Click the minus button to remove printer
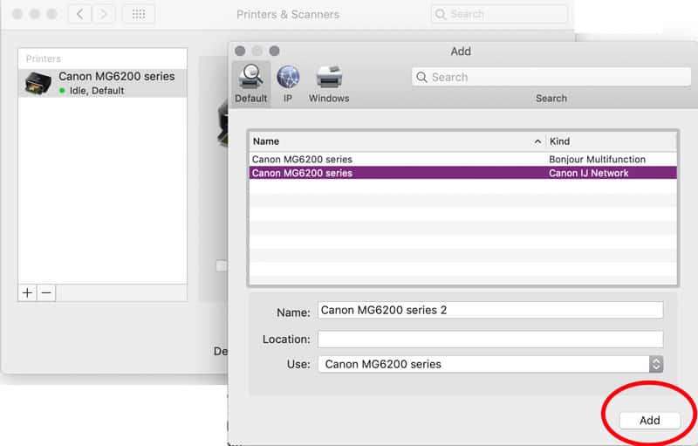 coord(46,293)
